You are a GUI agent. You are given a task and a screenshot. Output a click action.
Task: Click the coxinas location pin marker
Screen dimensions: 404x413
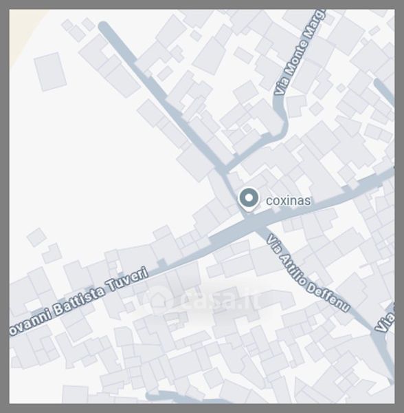point(248,199)
